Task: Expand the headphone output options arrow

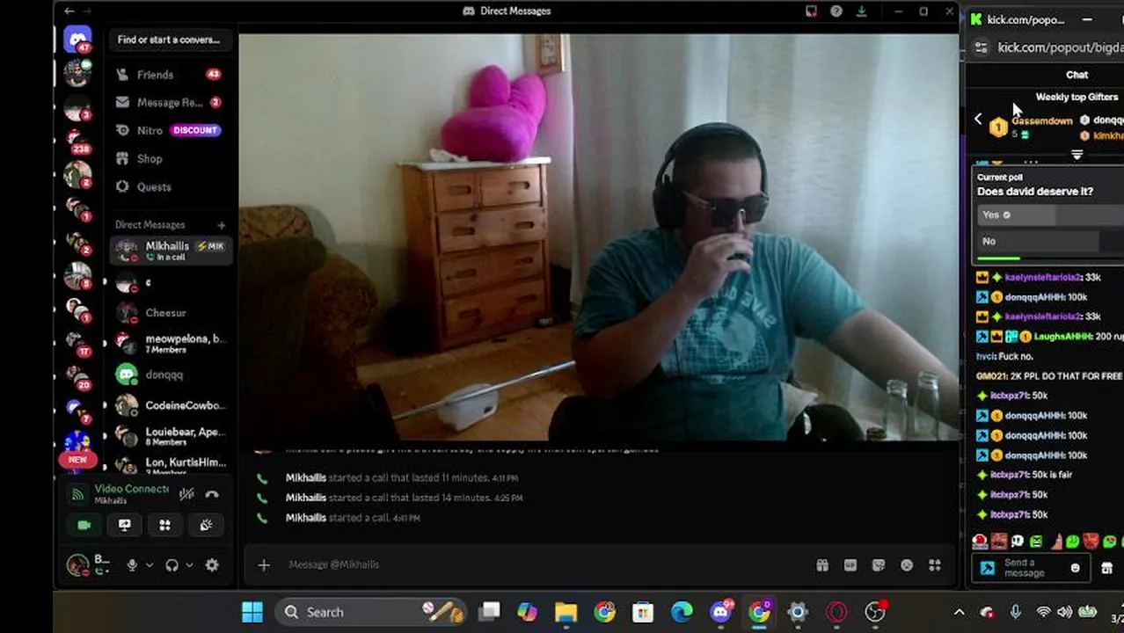Action: [x=189, y=565]
